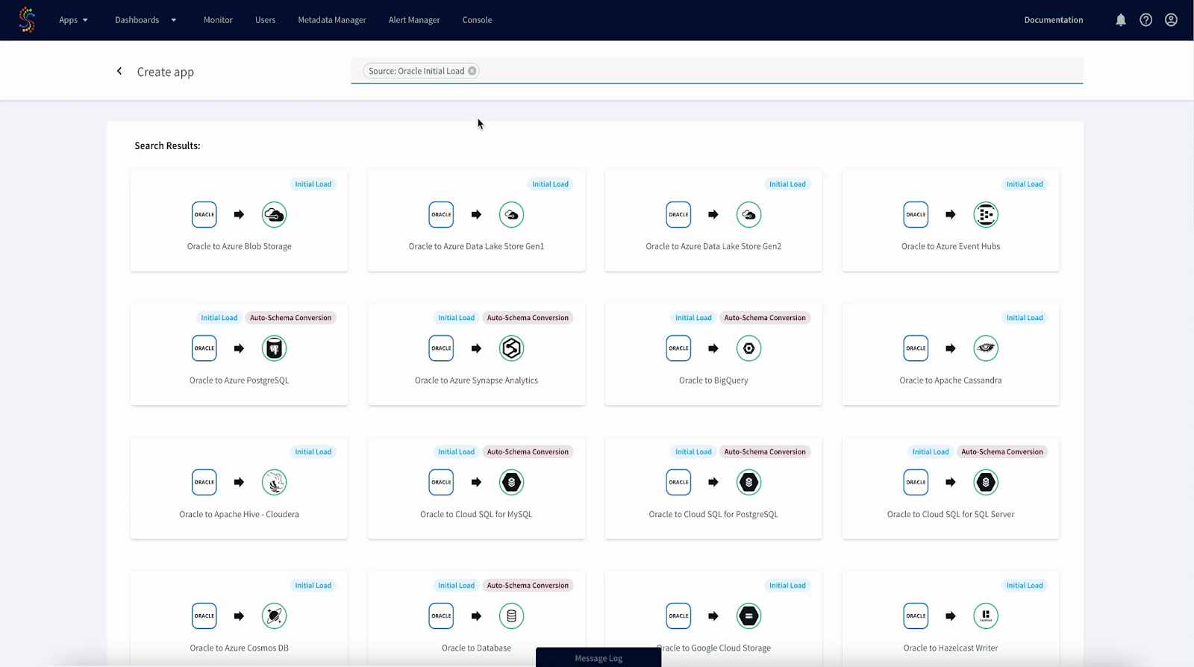Click the Google Cloud Storage target icon
This screenshot has width=1194, height=667.
(x=749, y=616)
